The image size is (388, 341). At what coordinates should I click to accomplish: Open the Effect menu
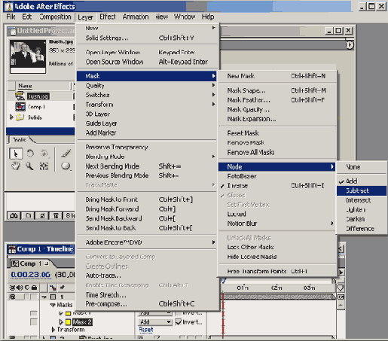pos(108,17)
